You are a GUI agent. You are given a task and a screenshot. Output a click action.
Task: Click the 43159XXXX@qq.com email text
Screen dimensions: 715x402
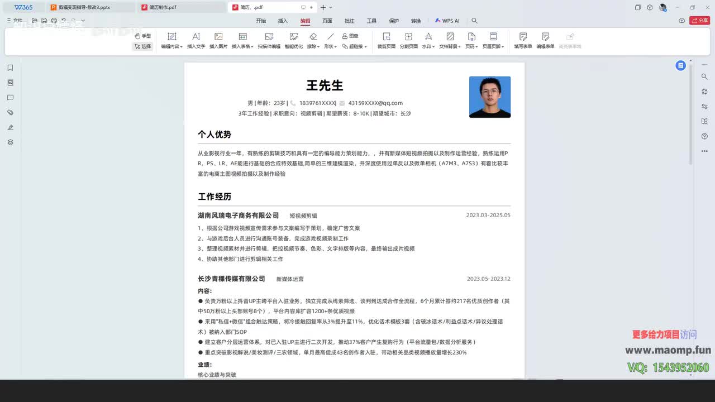pyautogui.click(x=375, y=103)
